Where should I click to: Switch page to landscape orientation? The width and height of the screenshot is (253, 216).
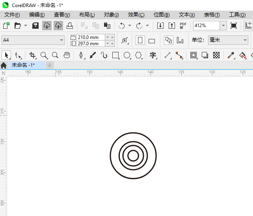(x=152, y=41)
